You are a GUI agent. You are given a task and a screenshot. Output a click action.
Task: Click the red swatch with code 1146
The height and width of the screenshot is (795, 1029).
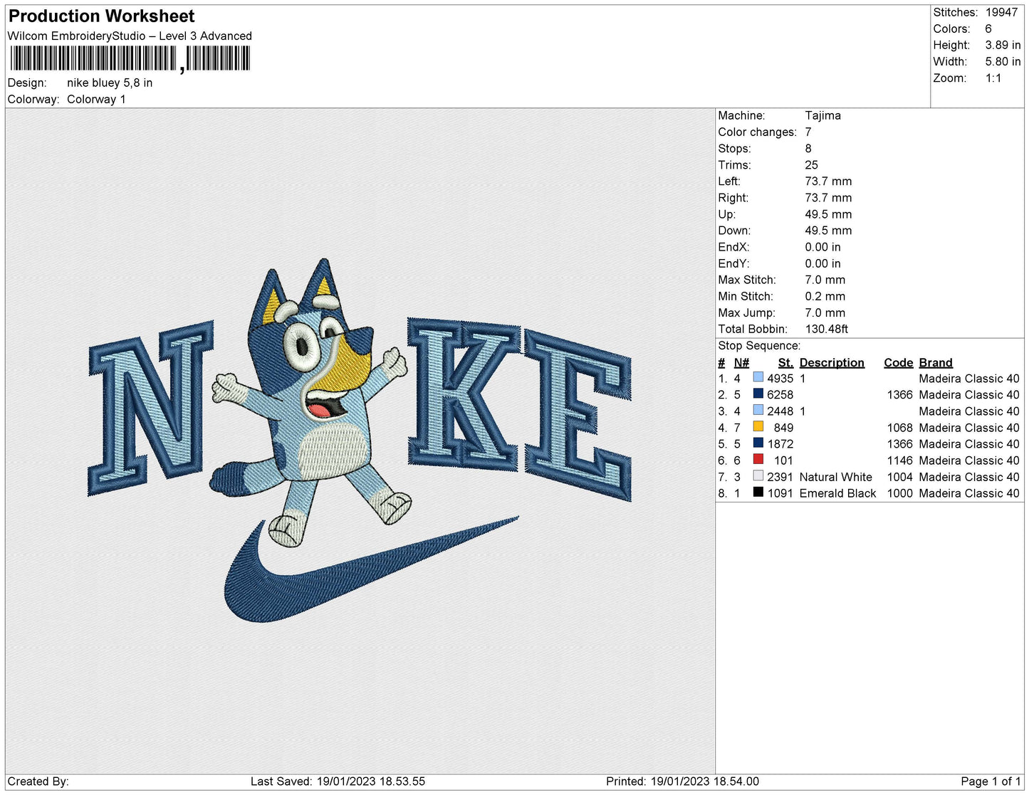(758, 460)
